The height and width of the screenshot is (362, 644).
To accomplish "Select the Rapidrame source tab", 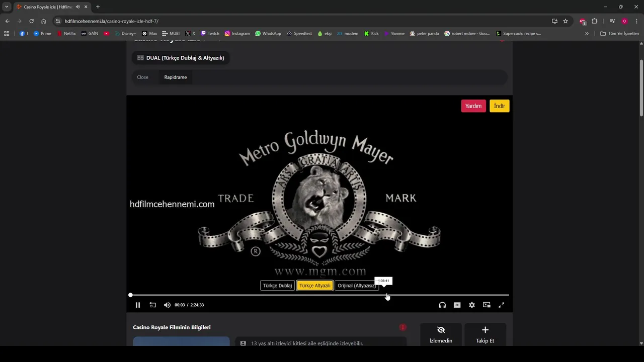I will (x=176, y=77).
